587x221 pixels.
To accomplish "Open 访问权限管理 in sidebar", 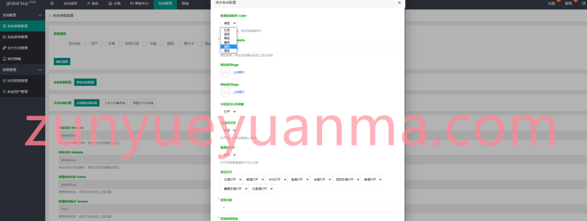I will 22,80.
